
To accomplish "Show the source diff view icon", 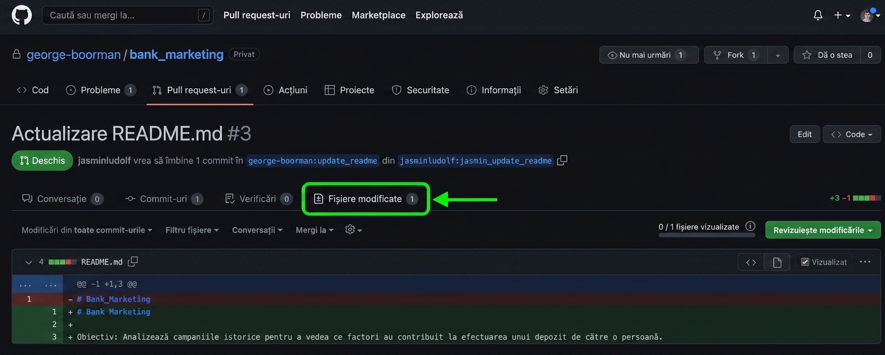I will click(x=751, y=262).
